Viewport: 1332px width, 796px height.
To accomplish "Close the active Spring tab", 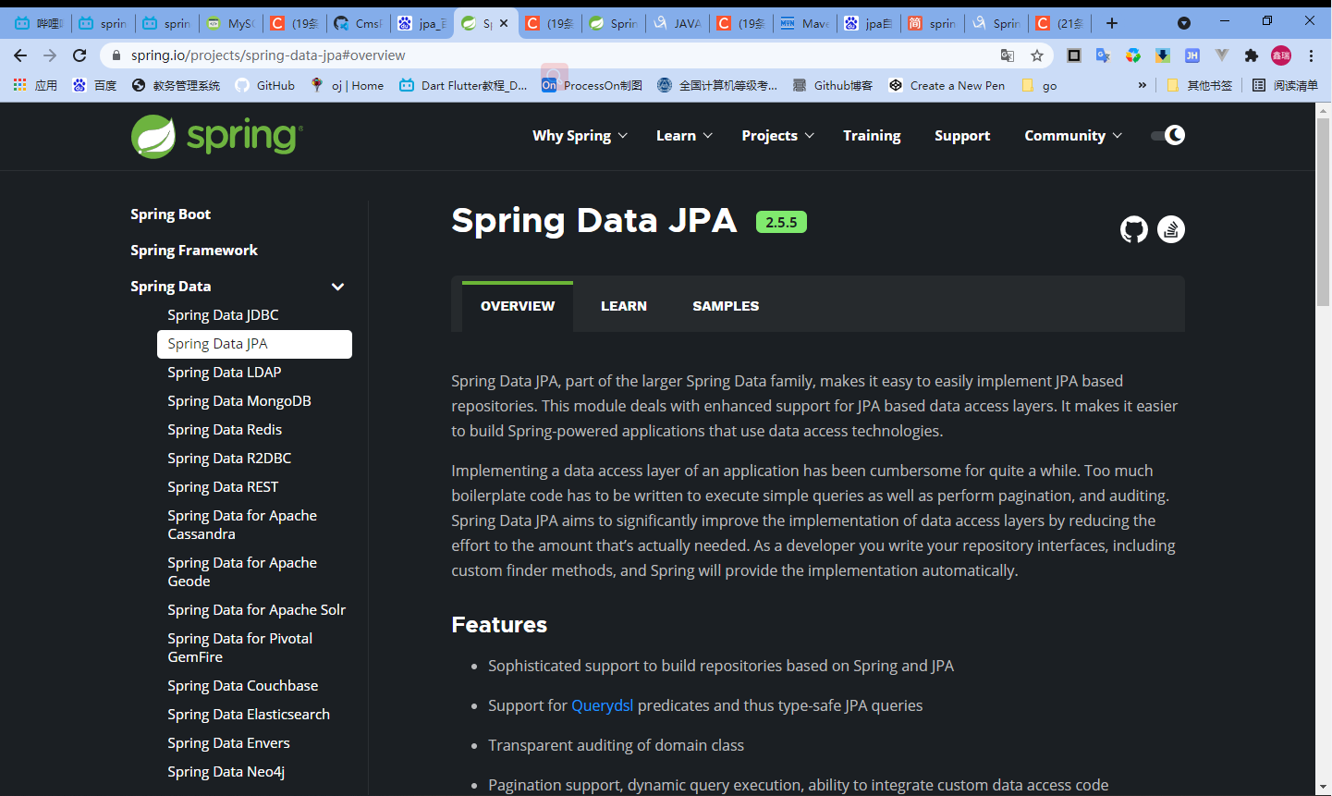I will point(504,23).
